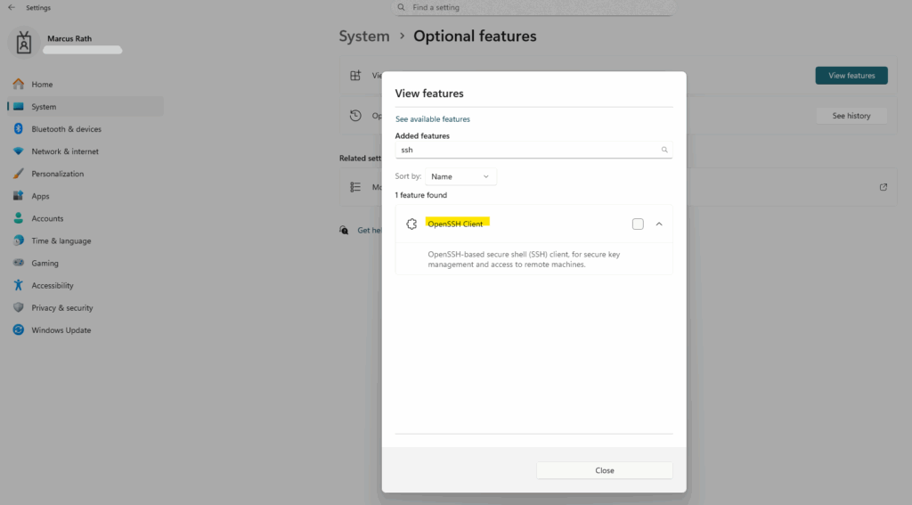
Task: Open the Sort by Name dropdown
Action: [x=460, y=176]
